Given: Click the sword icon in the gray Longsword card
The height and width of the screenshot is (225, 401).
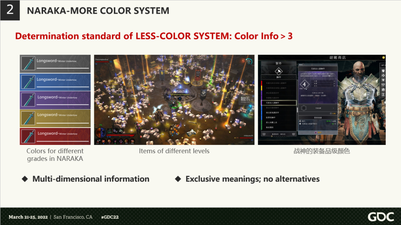Looking at the screenshot, I should (x=28, y=63).
